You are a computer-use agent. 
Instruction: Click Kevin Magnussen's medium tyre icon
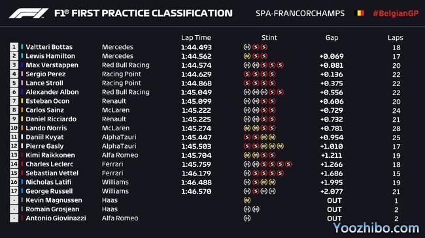pos(247,200)
